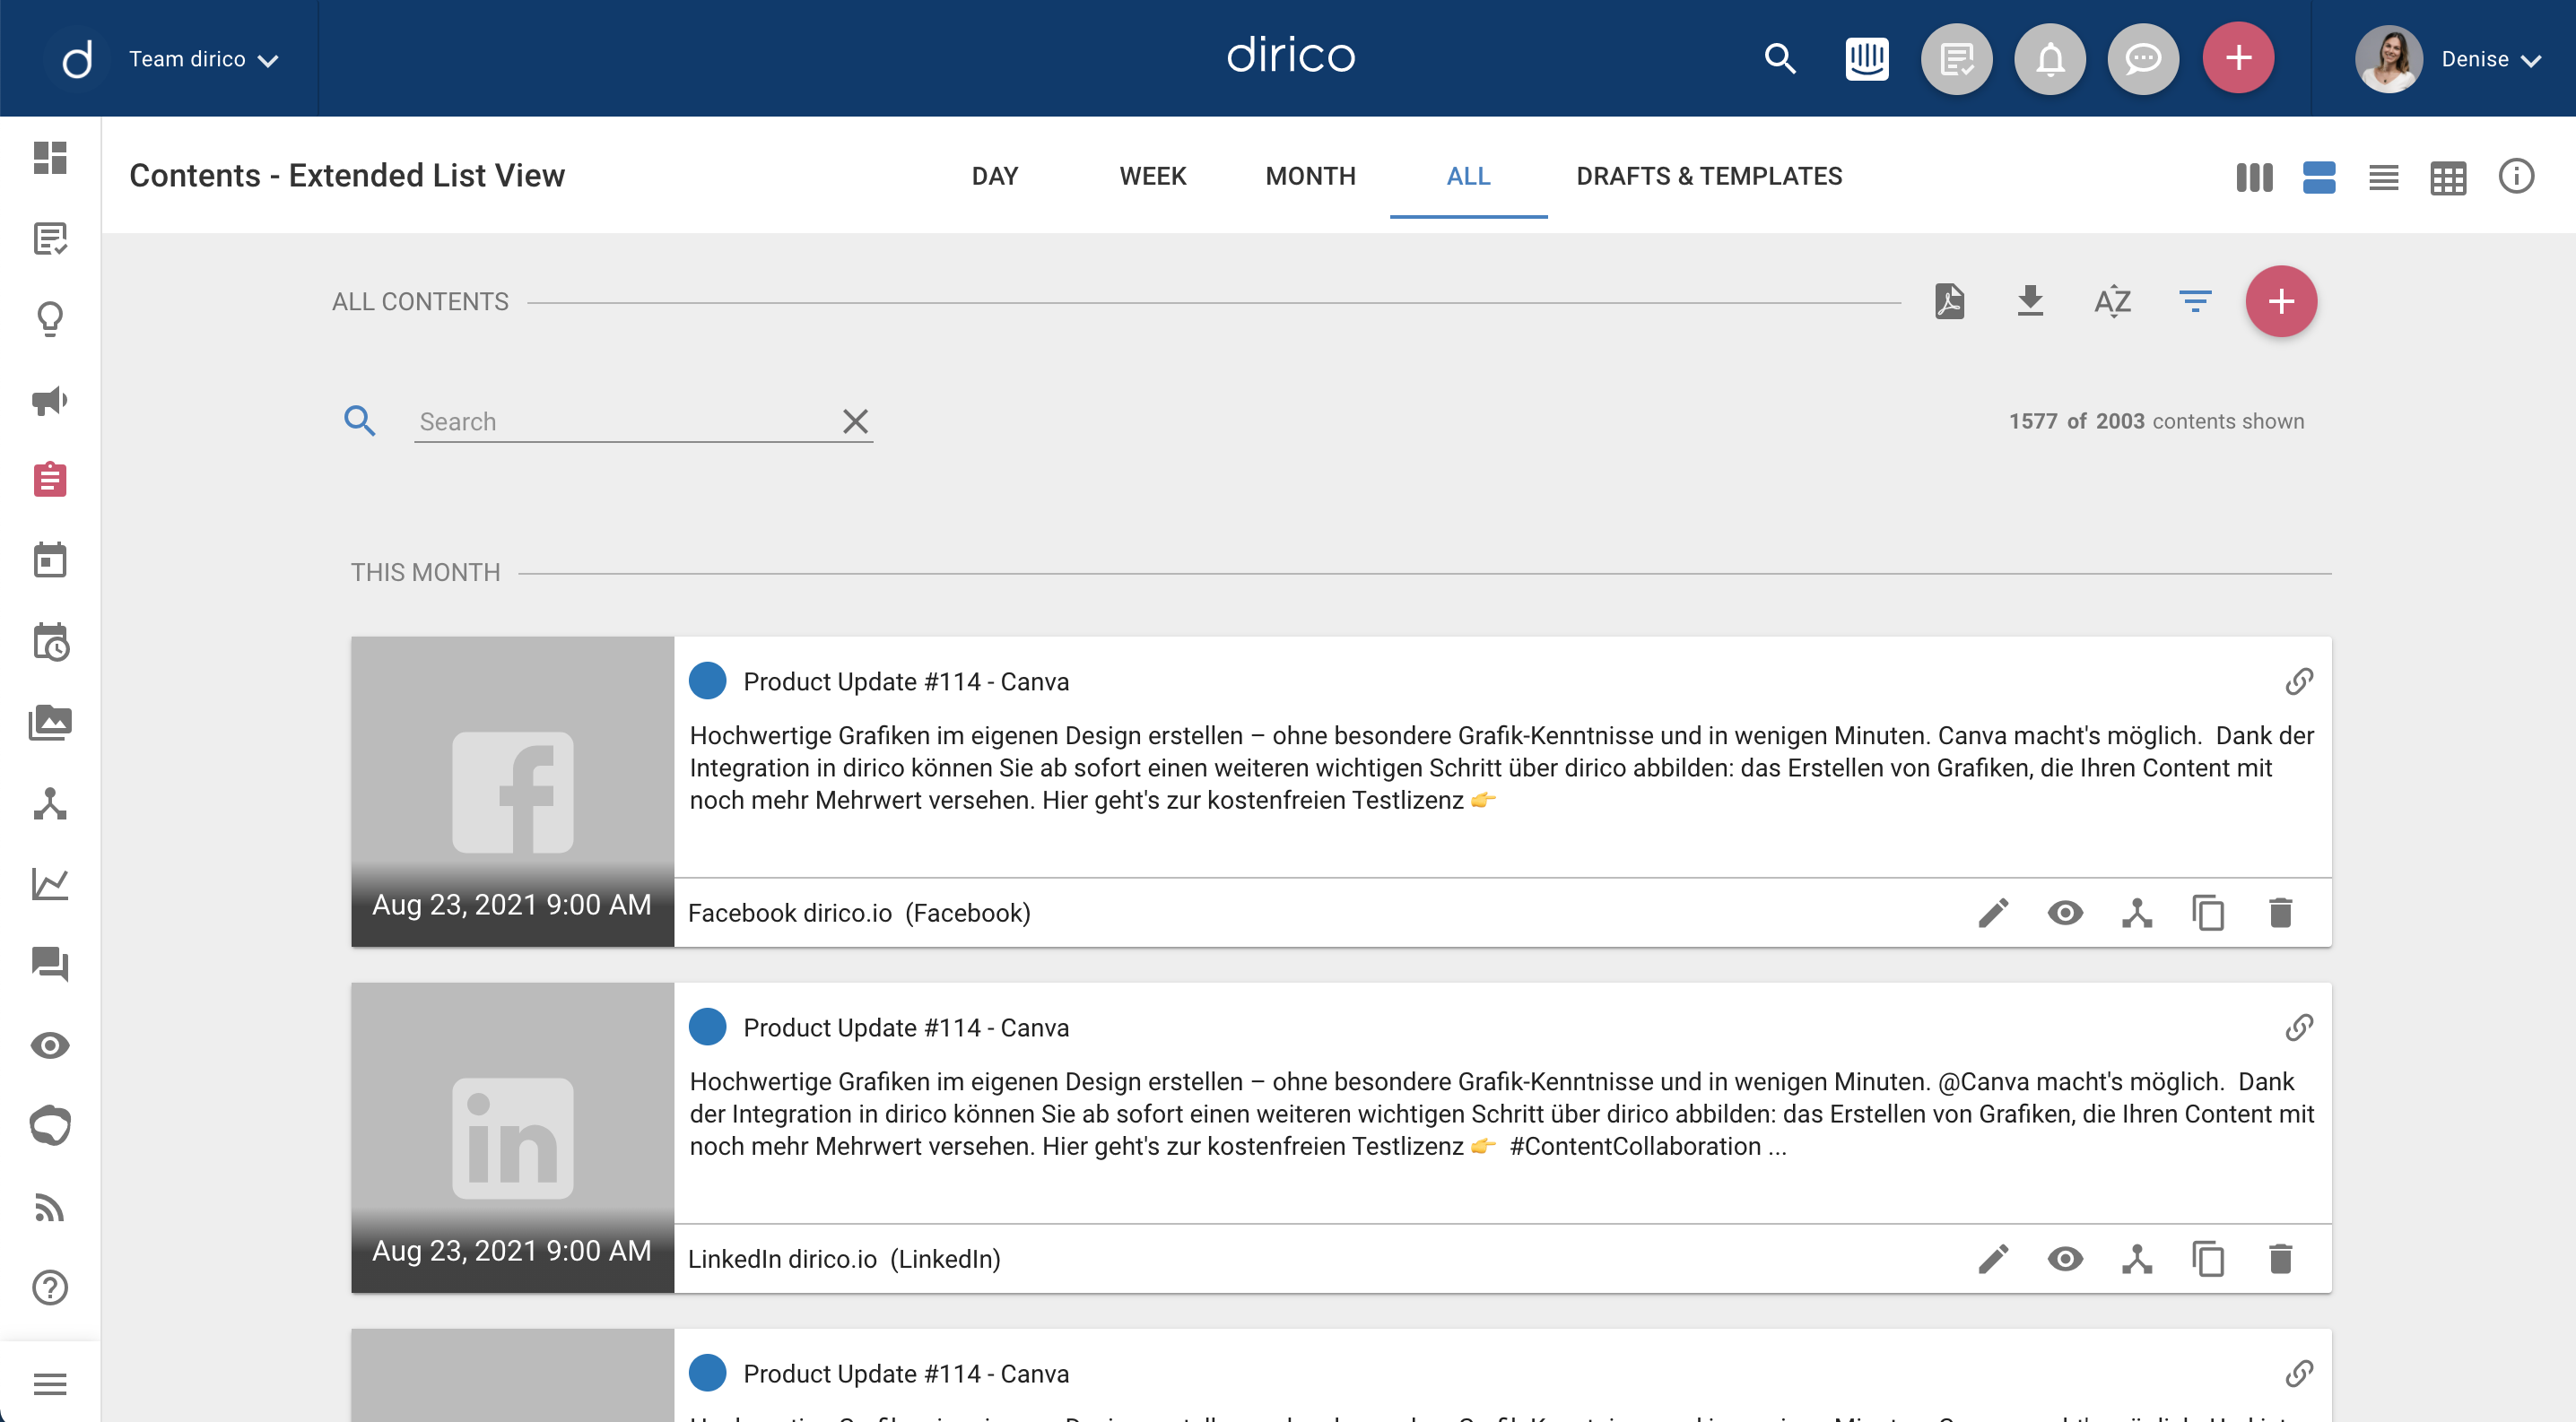The height and width of the screenshot is (1422, 2576).
Task: Switch to the DRAFTS & TEMPLATES tab
Action: [1710, 177]
